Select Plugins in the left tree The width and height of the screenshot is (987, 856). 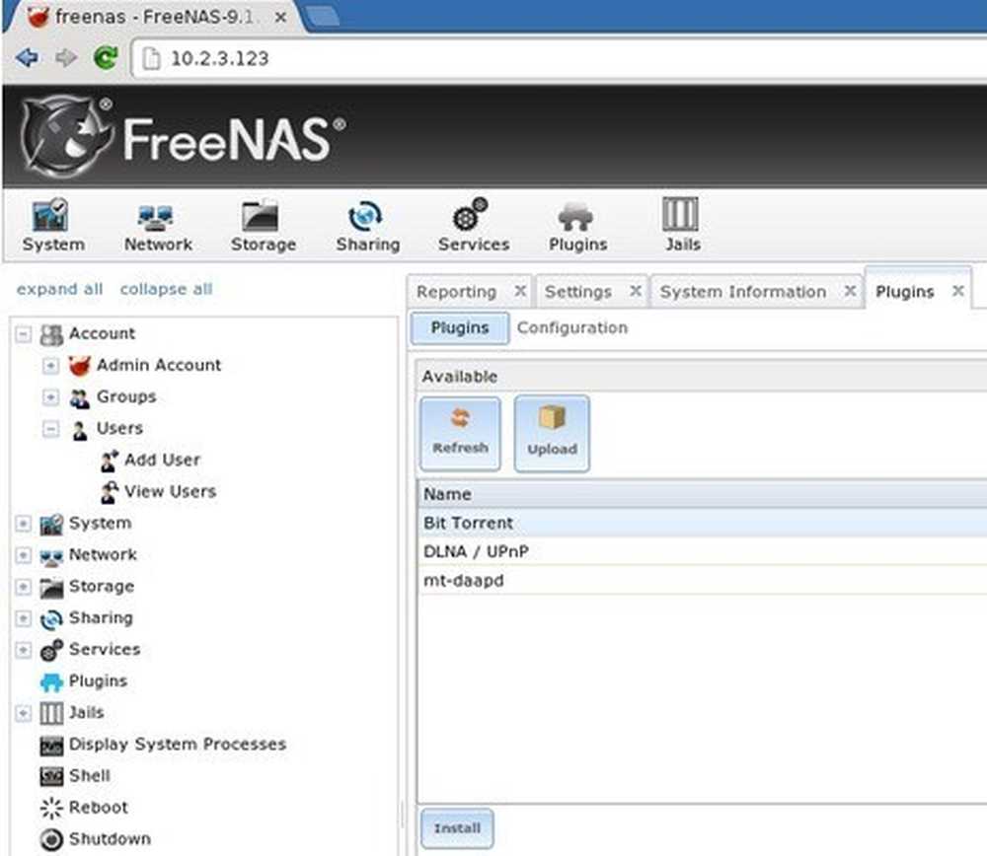98,681
